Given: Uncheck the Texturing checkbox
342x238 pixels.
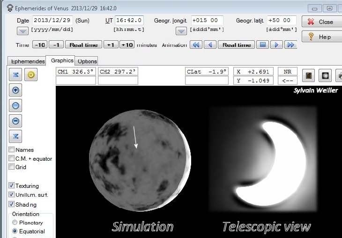Looking at the screenshot, I should (11, 186).
